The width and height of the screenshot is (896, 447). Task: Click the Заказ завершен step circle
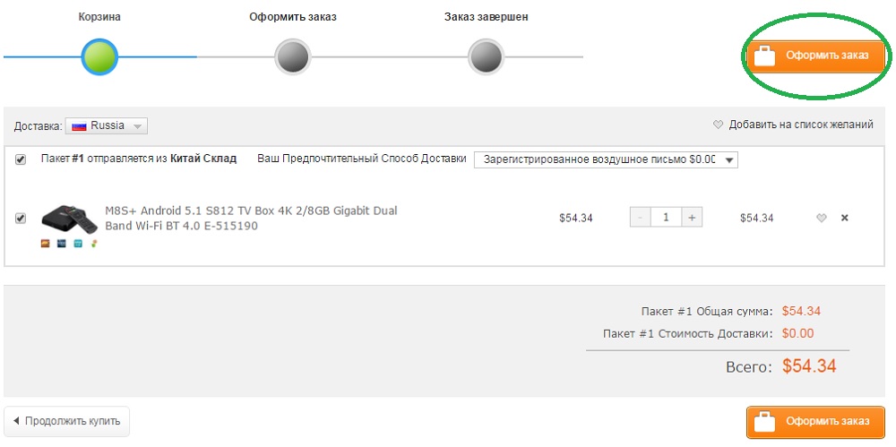tap(486, 57)
